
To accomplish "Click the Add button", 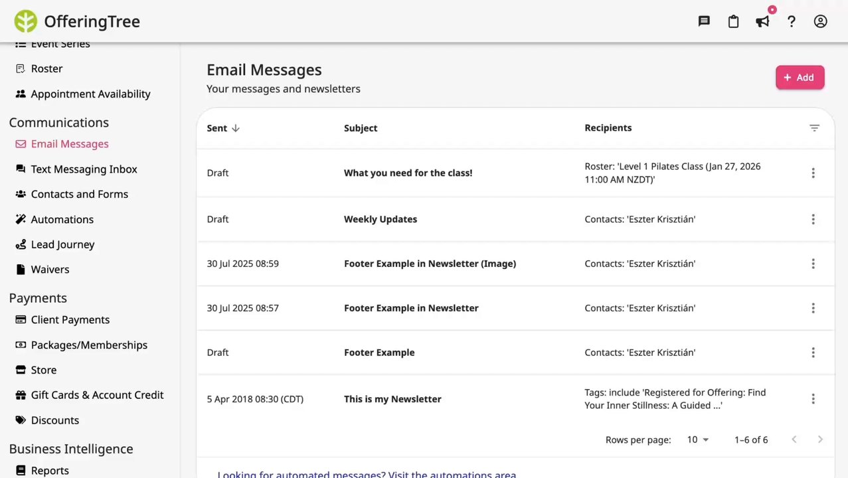I will coord(800,78).
